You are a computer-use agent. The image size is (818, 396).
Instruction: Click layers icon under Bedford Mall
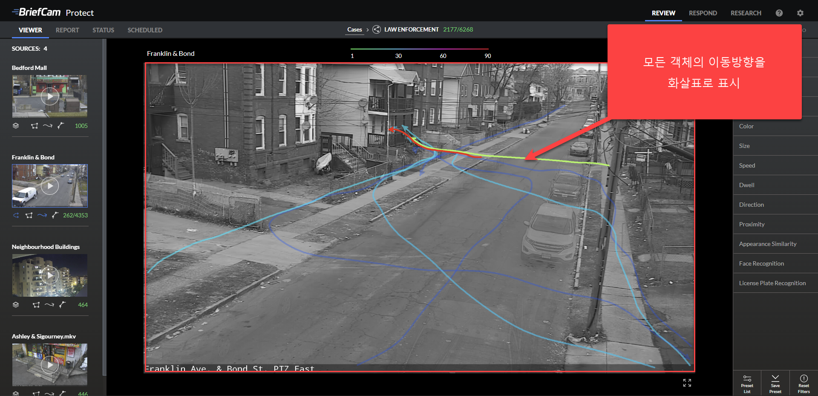tap(16, 126)
